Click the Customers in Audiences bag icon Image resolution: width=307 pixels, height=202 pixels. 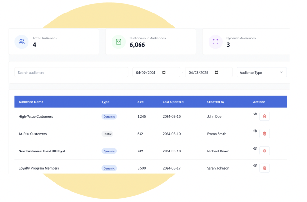point(118,41)
